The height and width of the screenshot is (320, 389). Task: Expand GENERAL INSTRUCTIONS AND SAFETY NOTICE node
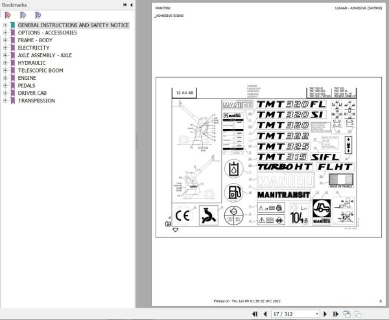(5, 25)
